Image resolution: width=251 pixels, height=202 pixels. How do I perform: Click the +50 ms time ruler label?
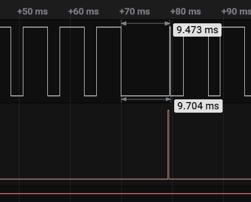tap(32, 12)
